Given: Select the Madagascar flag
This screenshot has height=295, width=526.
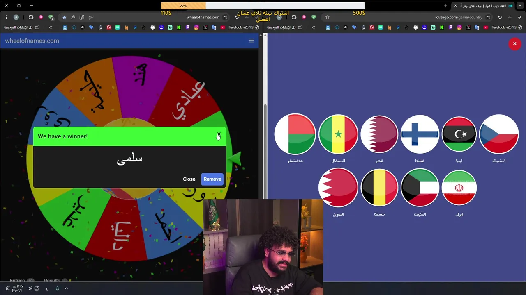Looking at the screenshot, I should click(x=295, y=134).
